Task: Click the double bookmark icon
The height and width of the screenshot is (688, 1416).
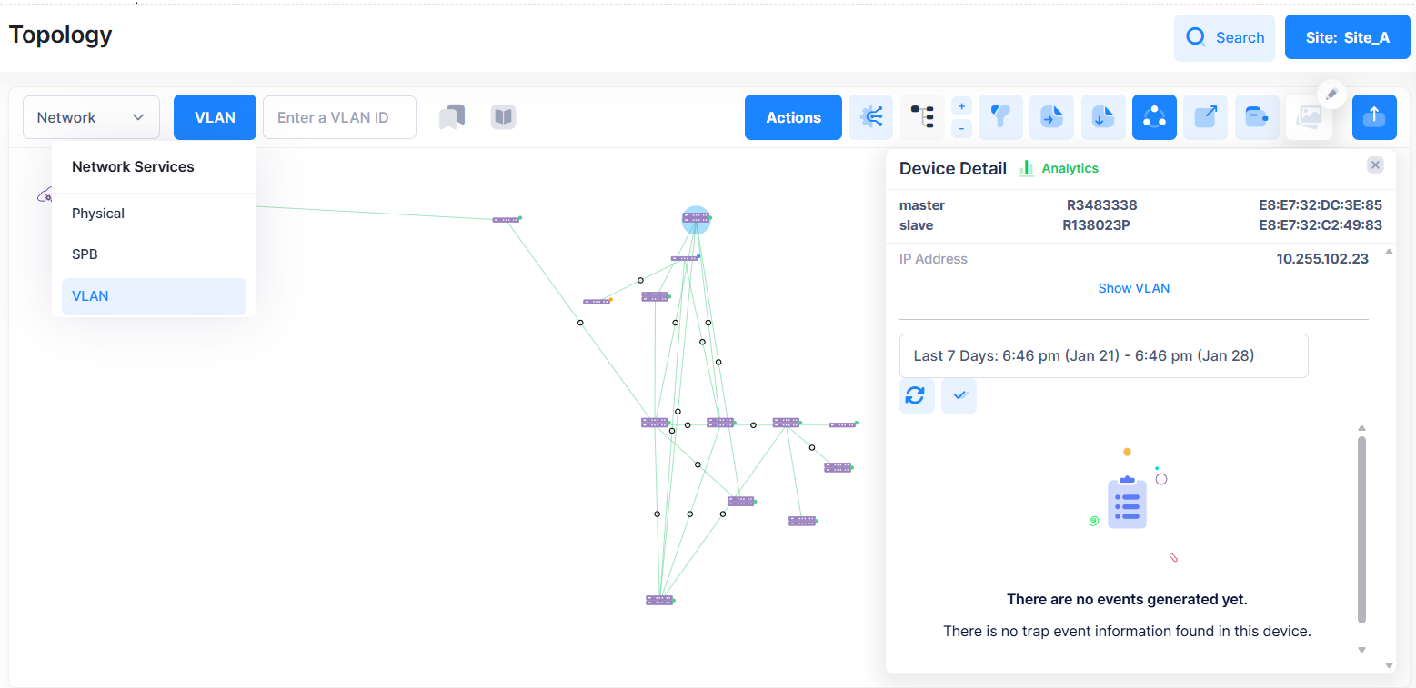Action: pyautogui.click(x=452, y=117)
